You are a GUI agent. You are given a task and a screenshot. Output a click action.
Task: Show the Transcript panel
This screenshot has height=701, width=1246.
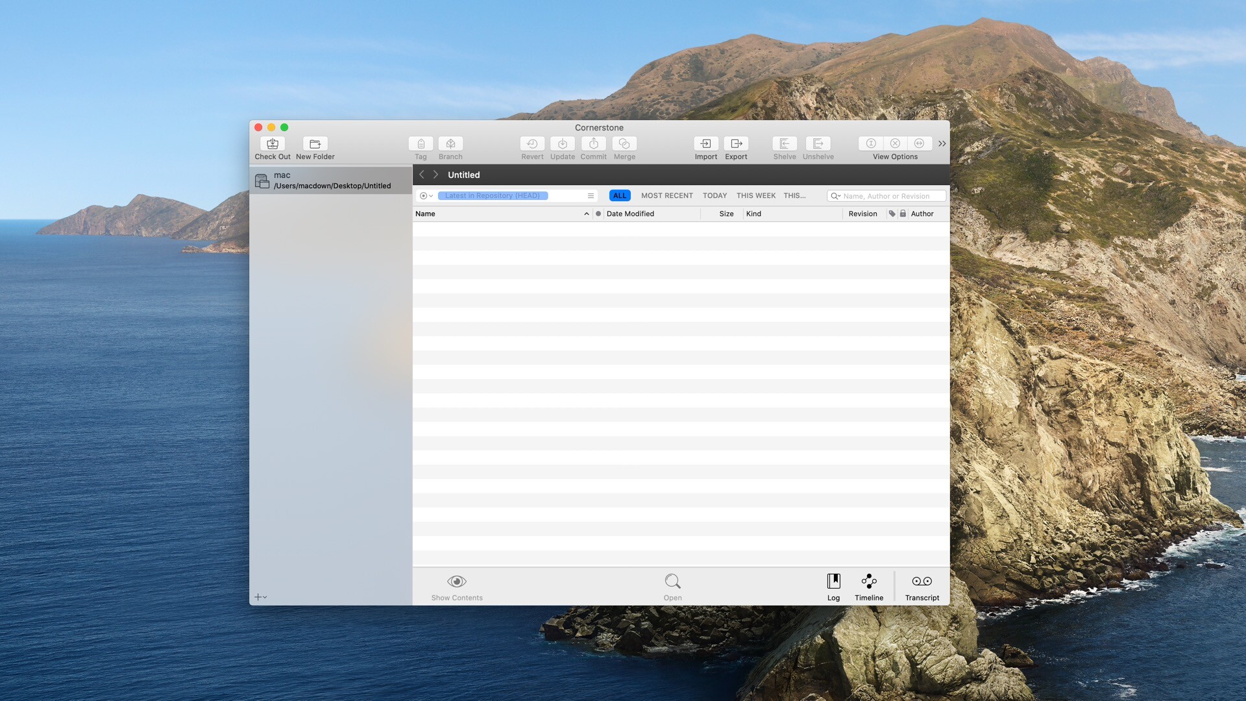click(922, 587)
